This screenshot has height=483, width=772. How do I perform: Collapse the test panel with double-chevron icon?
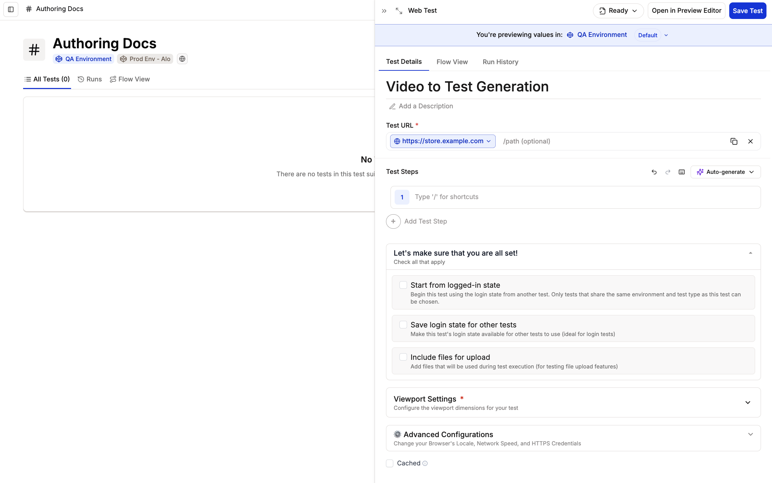pyautogui.click(x=384, y=11)
